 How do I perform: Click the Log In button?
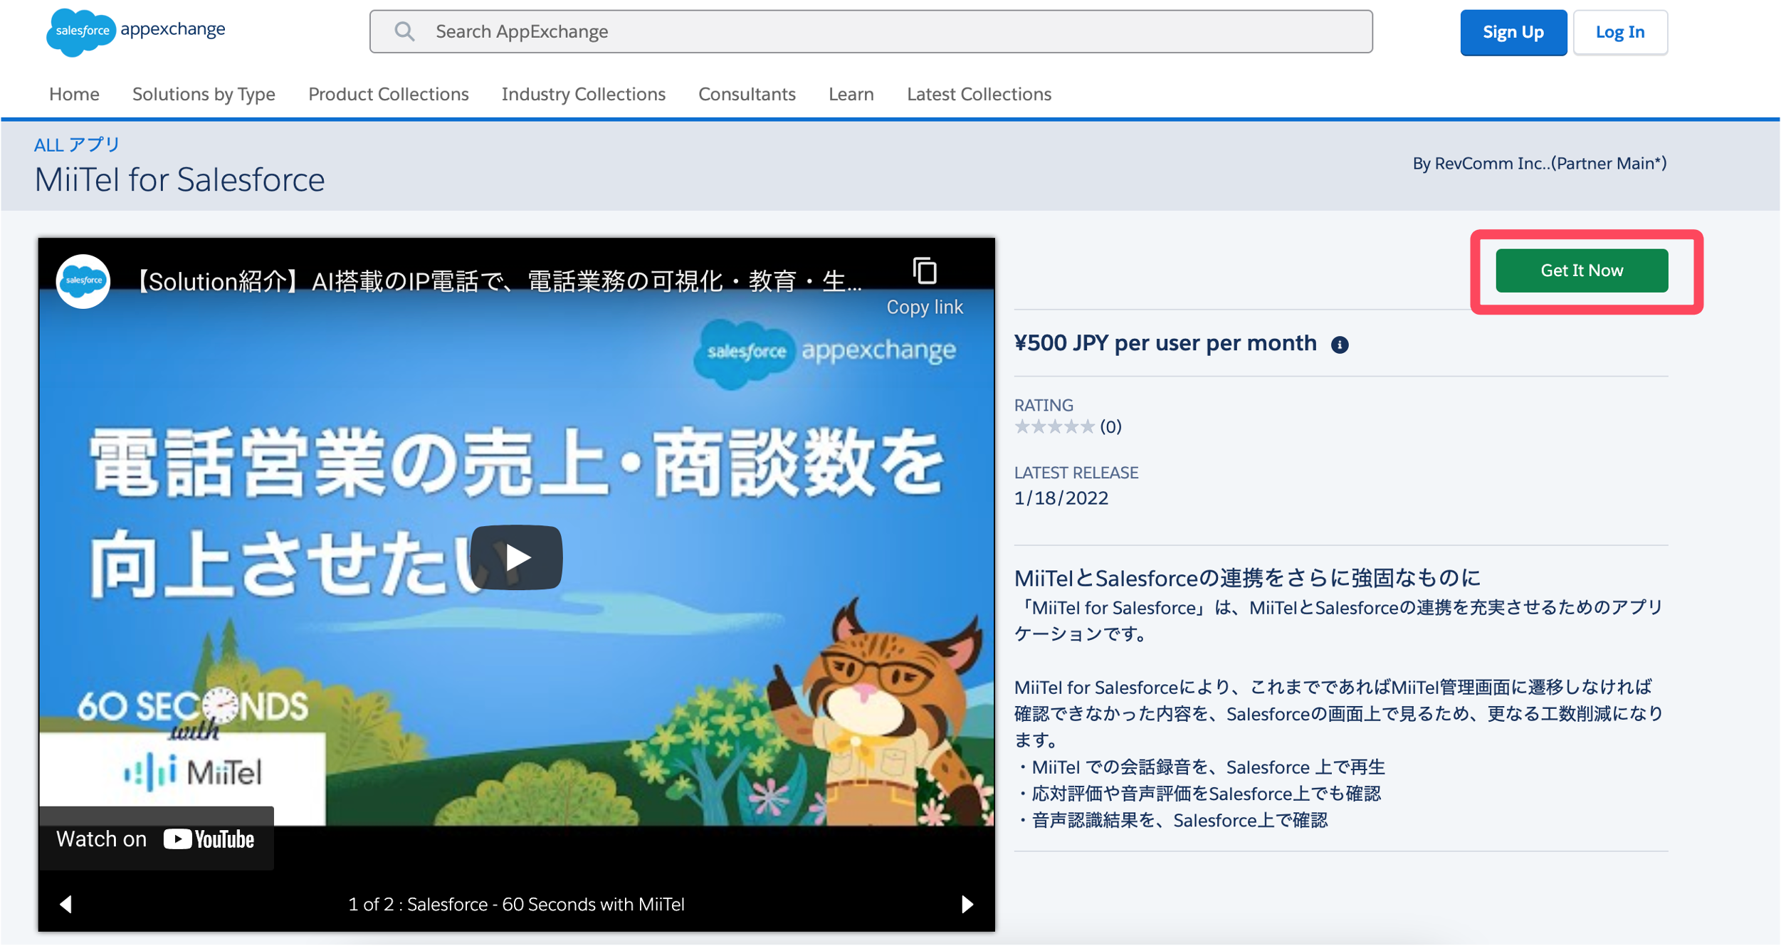1619,32
